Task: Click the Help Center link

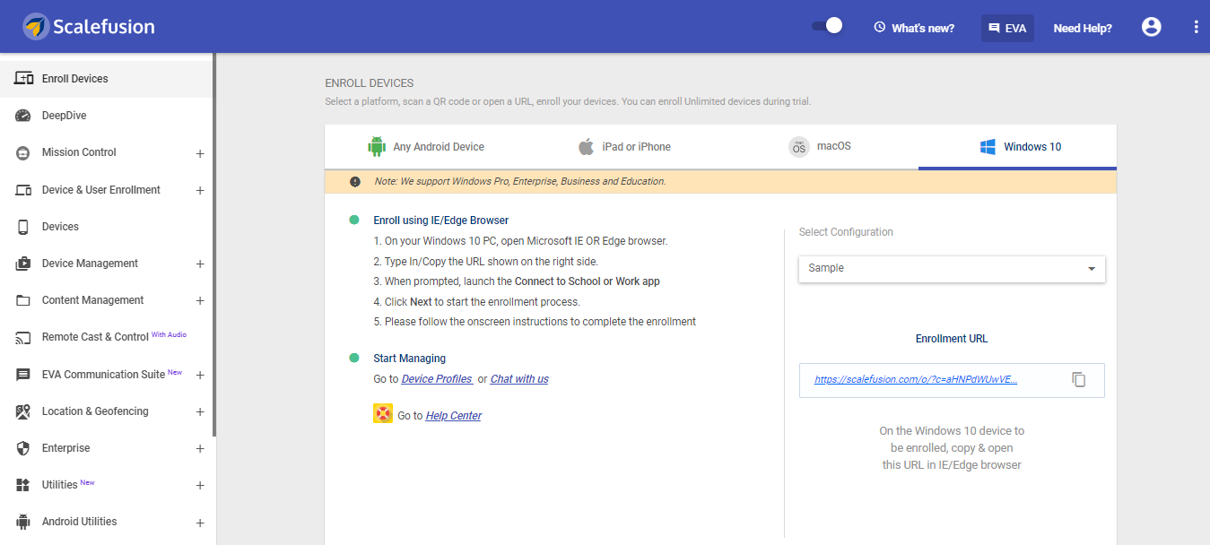Action: 453,415
